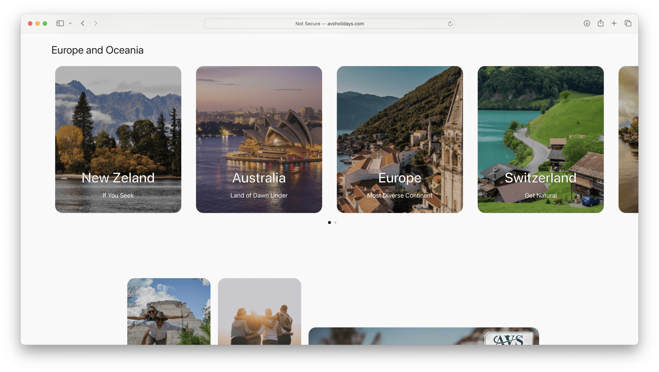Go forward to the next page
Viewport: 659px width, 372px height.
click(96, 23)
